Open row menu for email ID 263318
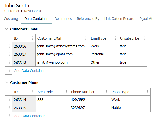The height and width of the screenshot is (122, 153). 9,63
